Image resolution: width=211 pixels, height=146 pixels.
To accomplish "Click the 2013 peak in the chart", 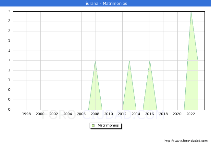I will tap(129, 61).
